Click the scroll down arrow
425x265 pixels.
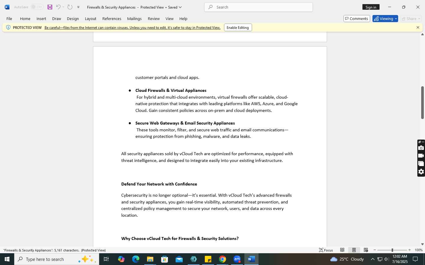pos(422,244)
